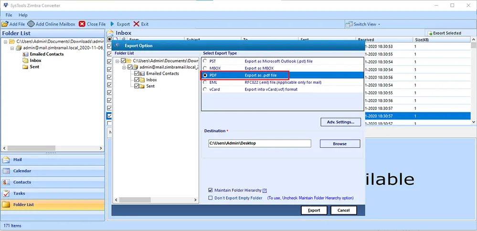The height and width of the screenshot is (231, 477).
Task: Click the Emailed Contacts folder icon in main Folder List
Action: pos(26,54)
